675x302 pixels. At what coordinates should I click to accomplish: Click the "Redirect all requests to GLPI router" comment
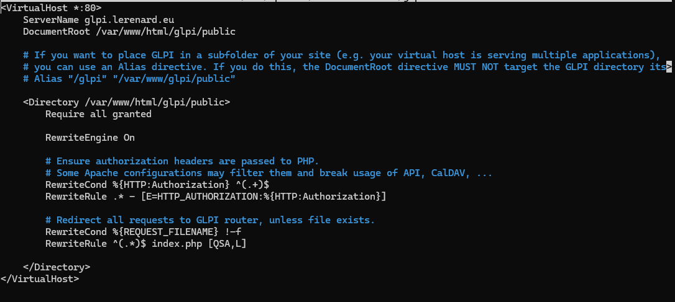coord(209,220)
